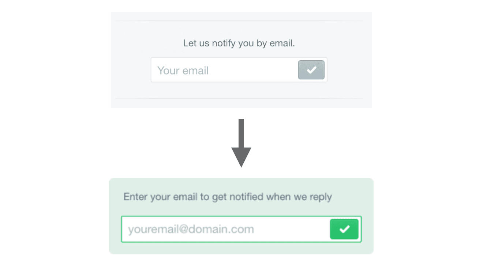Viewport: 487px width, 269px height.
Task: Click the word "get" in the green panel
Action: (220, 198)
